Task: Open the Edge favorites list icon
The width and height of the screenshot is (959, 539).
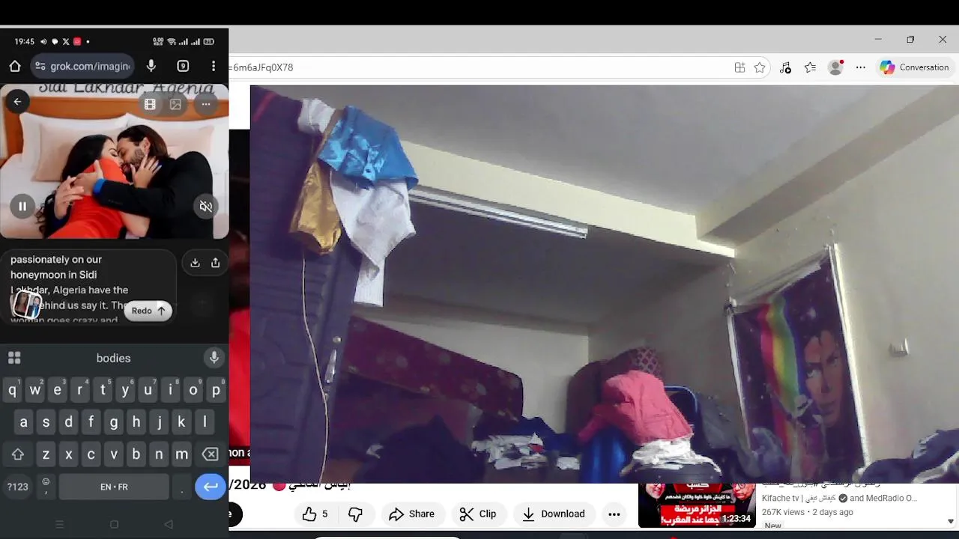Action: (810, 67)
